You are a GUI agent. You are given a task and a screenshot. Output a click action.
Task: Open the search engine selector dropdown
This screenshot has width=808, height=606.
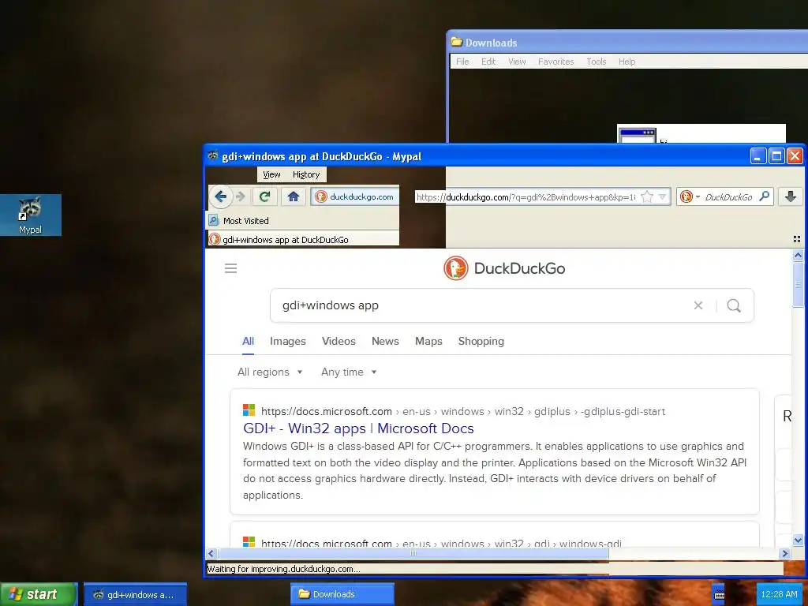690,196
